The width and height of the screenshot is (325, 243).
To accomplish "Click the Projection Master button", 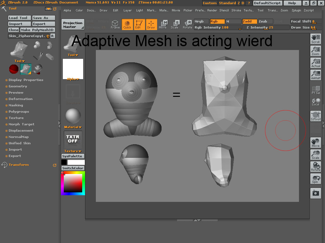I will [x=73, y=25].
